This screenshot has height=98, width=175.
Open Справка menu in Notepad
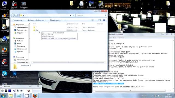coord(121,38)
